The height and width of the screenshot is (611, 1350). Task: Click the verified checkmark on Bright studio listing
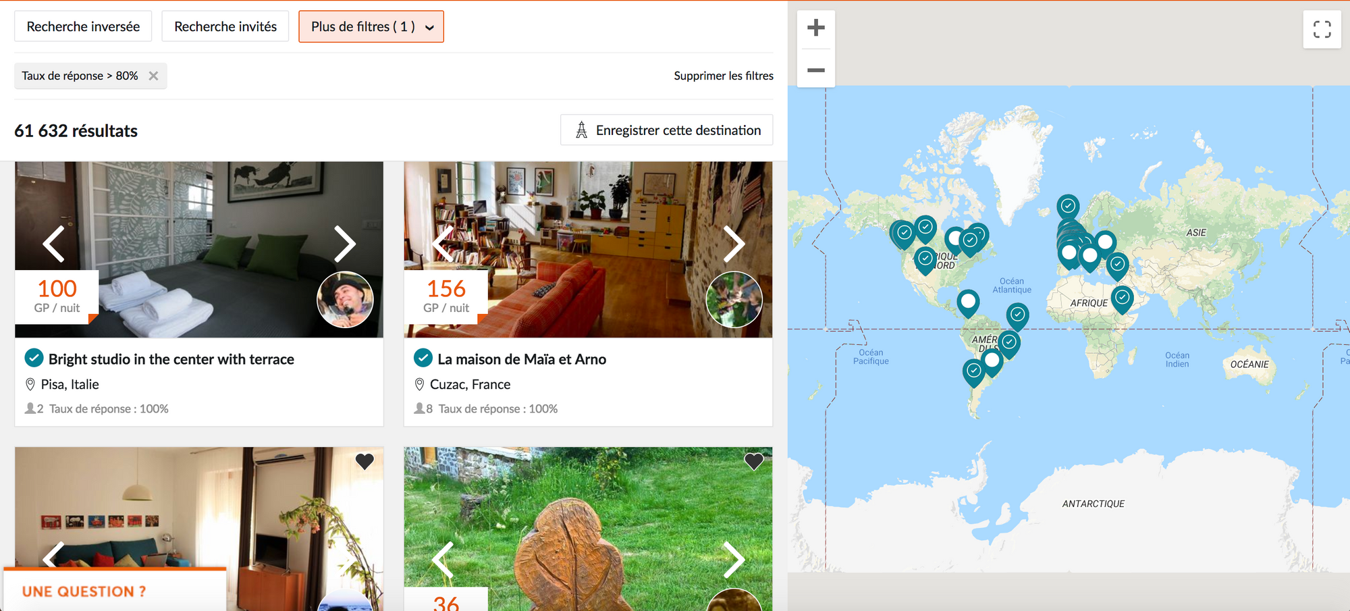tap(33, 358)
